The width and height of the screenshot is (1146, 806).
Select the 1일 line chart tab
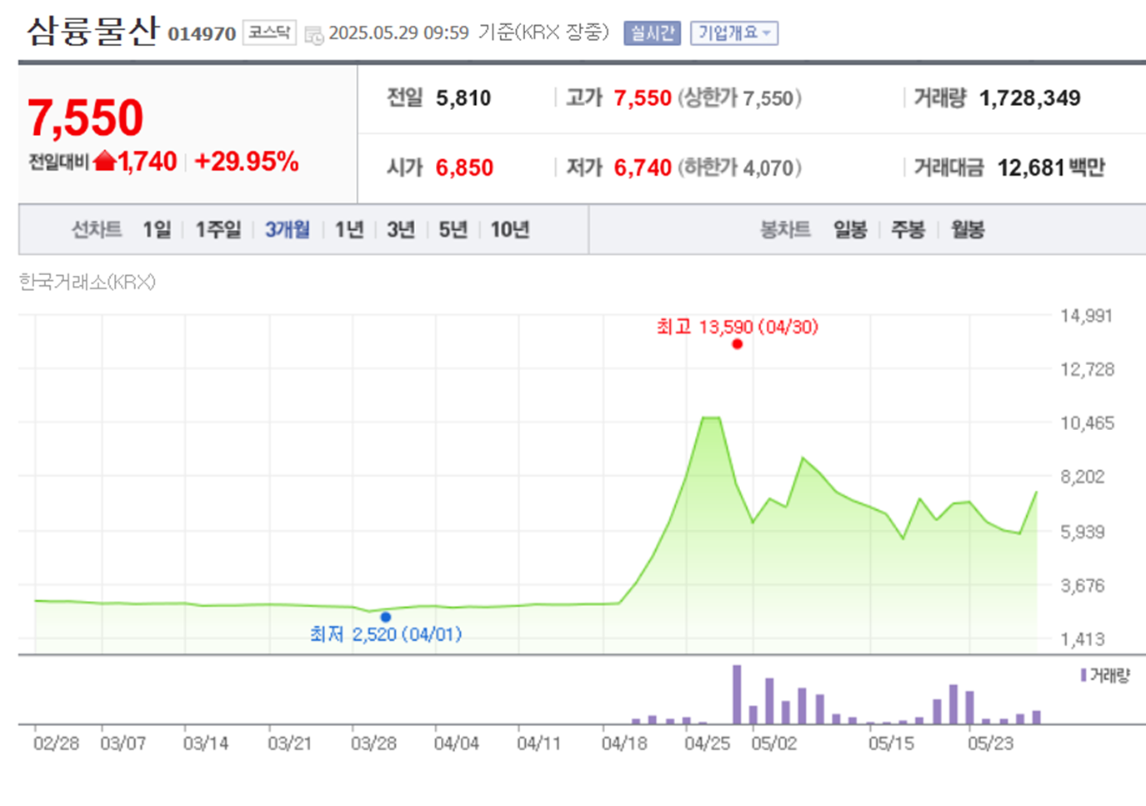[157, 229]
